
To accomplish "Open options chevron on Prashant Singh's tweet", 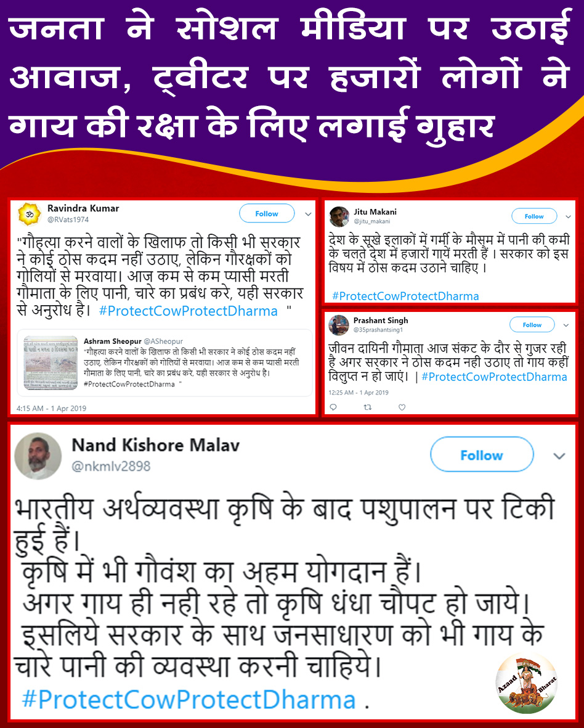I will (566, 325).
